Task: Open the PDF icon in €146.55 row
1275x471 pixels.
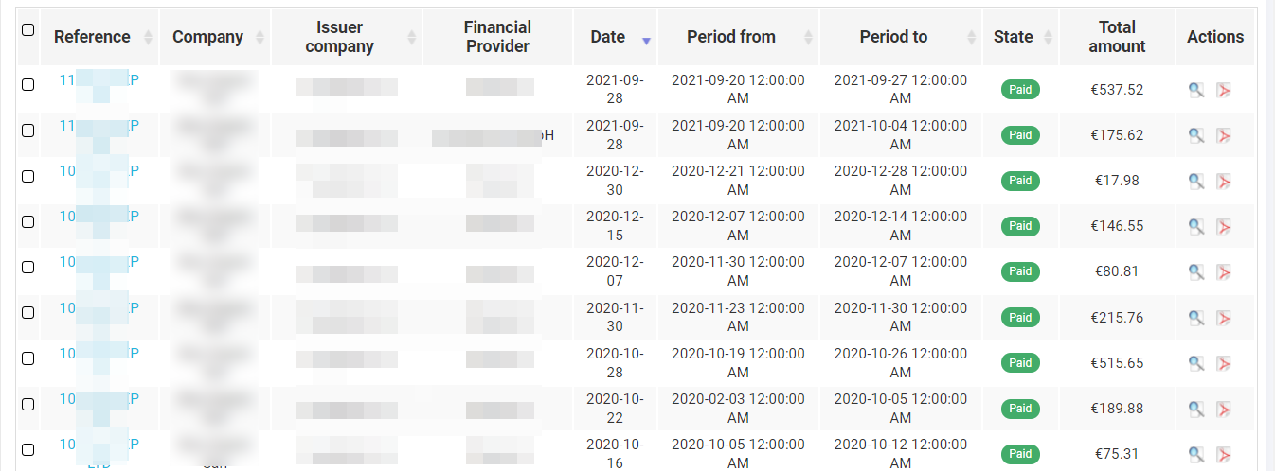Action: tap(1224, 226)
